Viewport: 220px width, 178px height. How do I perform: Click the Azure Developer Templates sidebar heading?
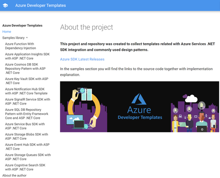pyautogui.click(x=22, y=25)
